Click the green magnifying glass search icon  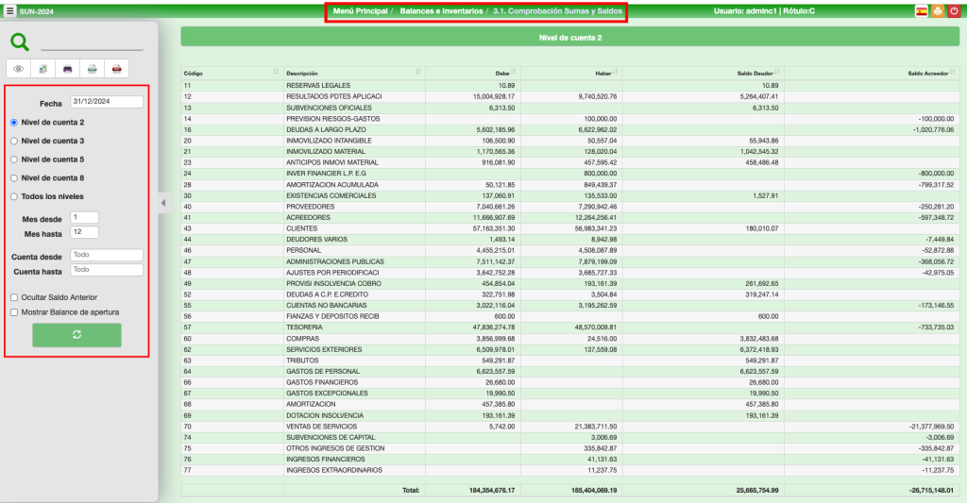[19, 42]
